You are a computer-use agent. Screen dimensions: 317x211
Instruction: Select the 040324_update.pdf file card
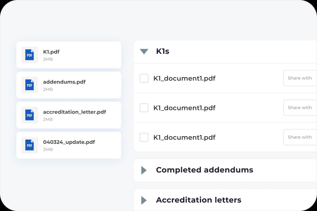pyautogui.click(x=68, y=145)
